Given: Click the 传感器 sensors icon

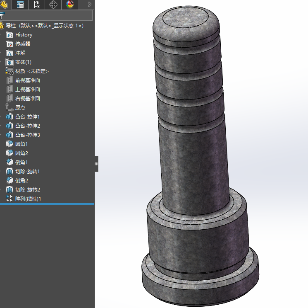Looking at the screenshot, I should point(10,44).
